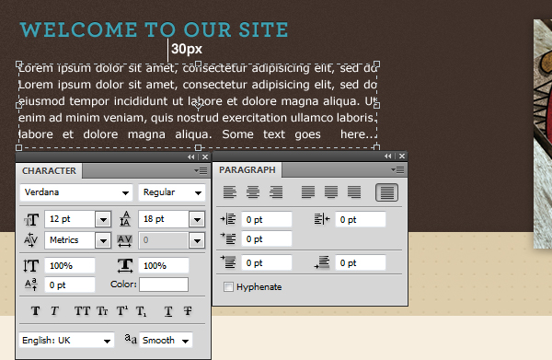552x360 pixels.
Task: Click the Indent first line field
Action: (267, 239)
